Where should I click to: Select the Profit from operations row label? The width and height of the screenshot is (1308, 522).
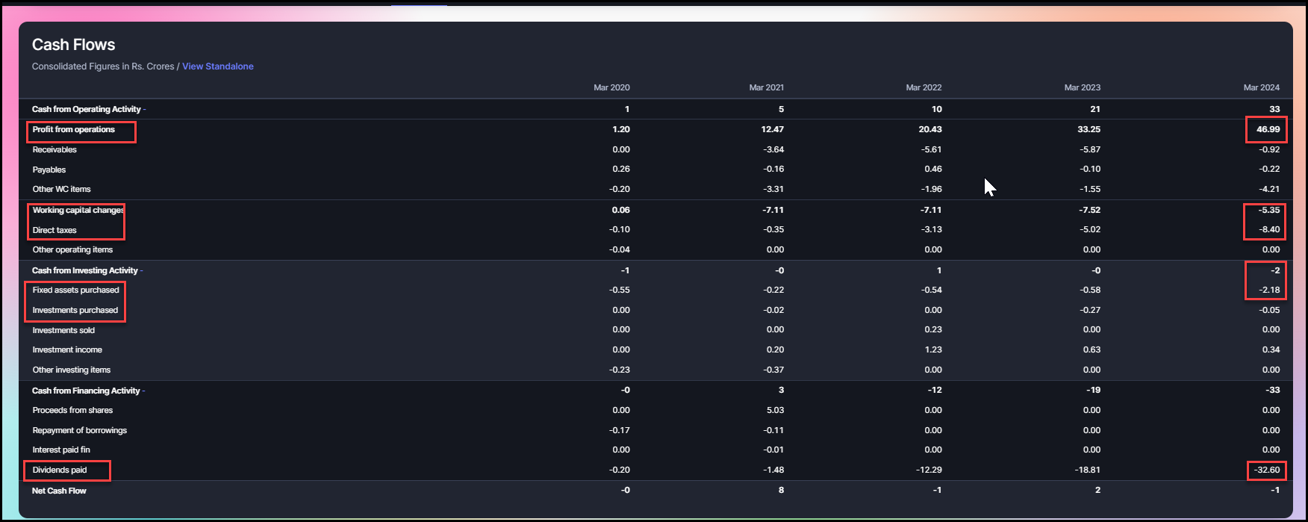click(x=74, y=130)
